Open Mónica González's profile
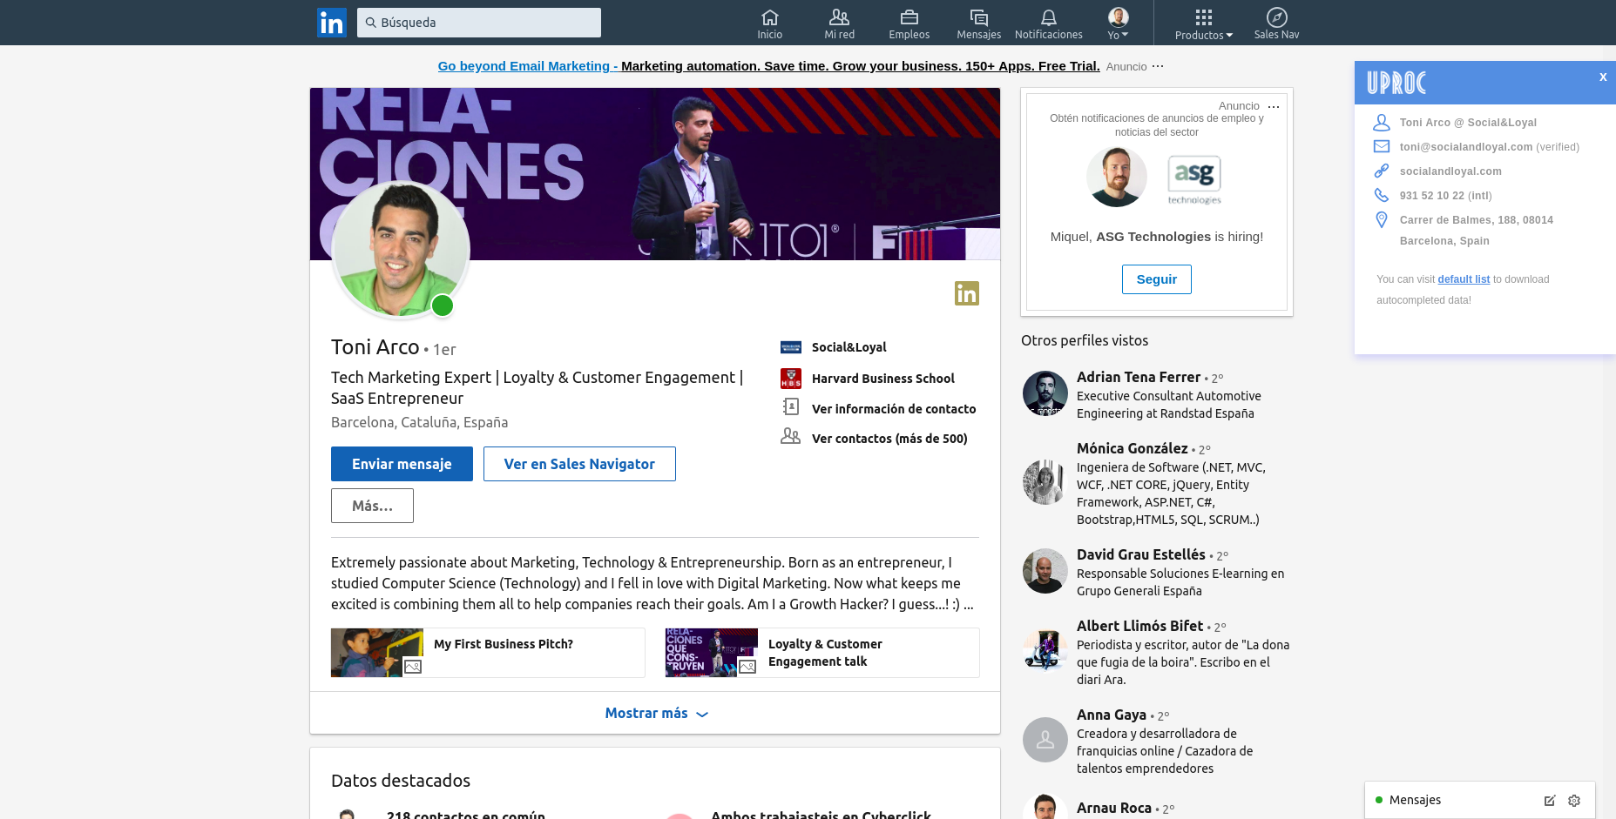This screenshot has width=1616, height=819. 1133,448
